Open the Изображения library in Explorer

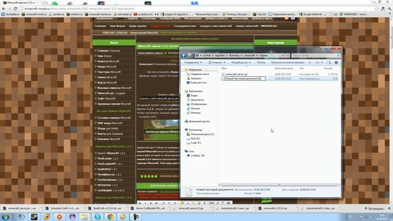point(196,104)
